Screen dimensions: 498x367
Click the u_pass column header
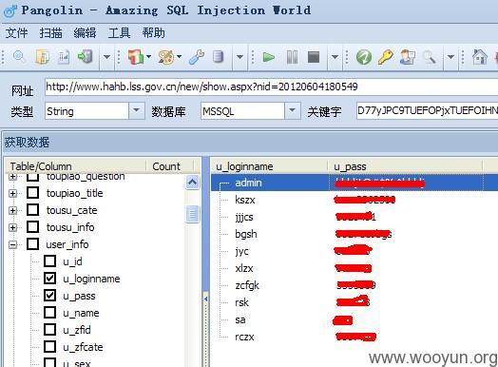tap(405, 166)
